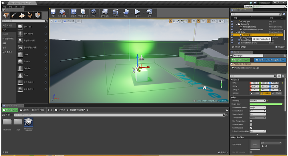Toggle scale snapping in viewport toolbar

209,21
